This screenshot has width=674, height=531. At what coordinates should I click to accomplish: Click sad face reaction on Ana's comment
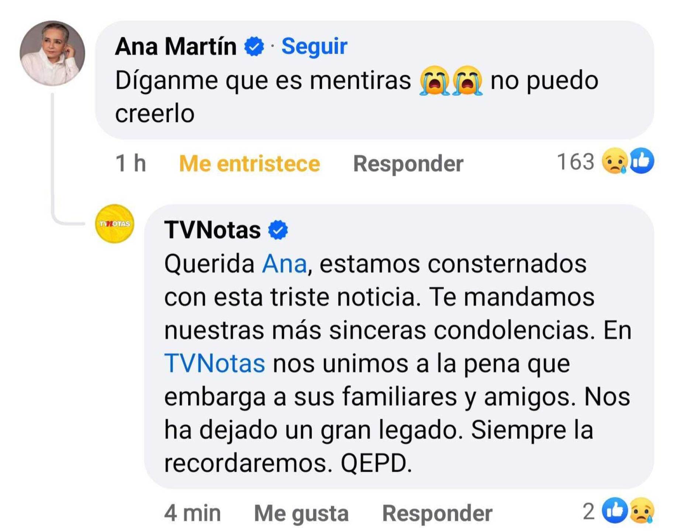pos(614,161)
